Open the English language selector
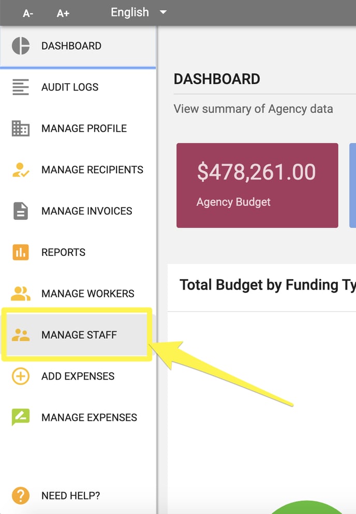The width and height of the screenshot is (356, 514). pyautogui.click(x=139, y=12)
